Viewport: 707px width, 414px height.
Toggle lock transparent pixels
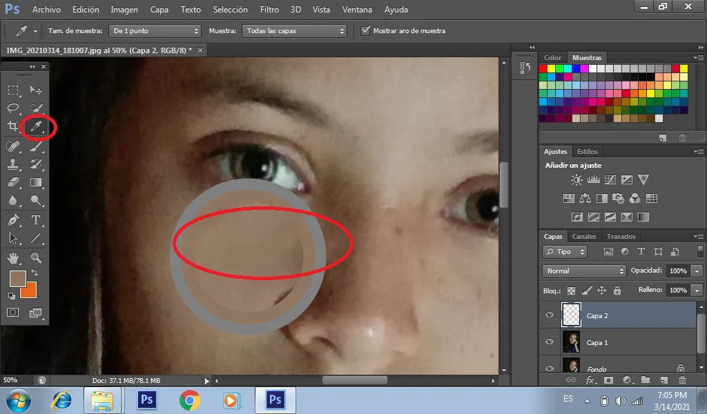pos(571,290)
